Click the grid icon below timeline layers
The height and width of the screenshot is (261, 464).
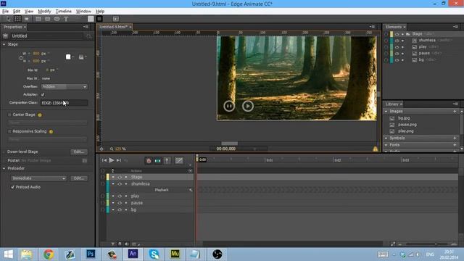click(x=133, y=244)
